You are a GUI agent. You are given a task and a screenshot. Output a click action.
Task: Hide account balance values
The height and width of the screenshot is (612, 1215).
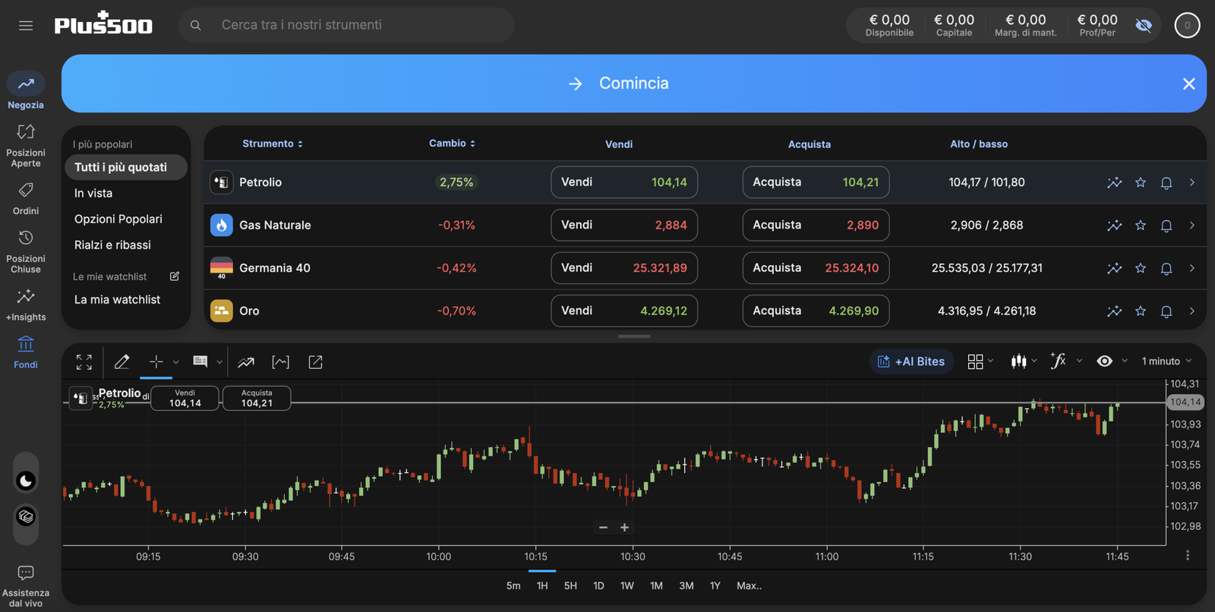(1144, 25)
